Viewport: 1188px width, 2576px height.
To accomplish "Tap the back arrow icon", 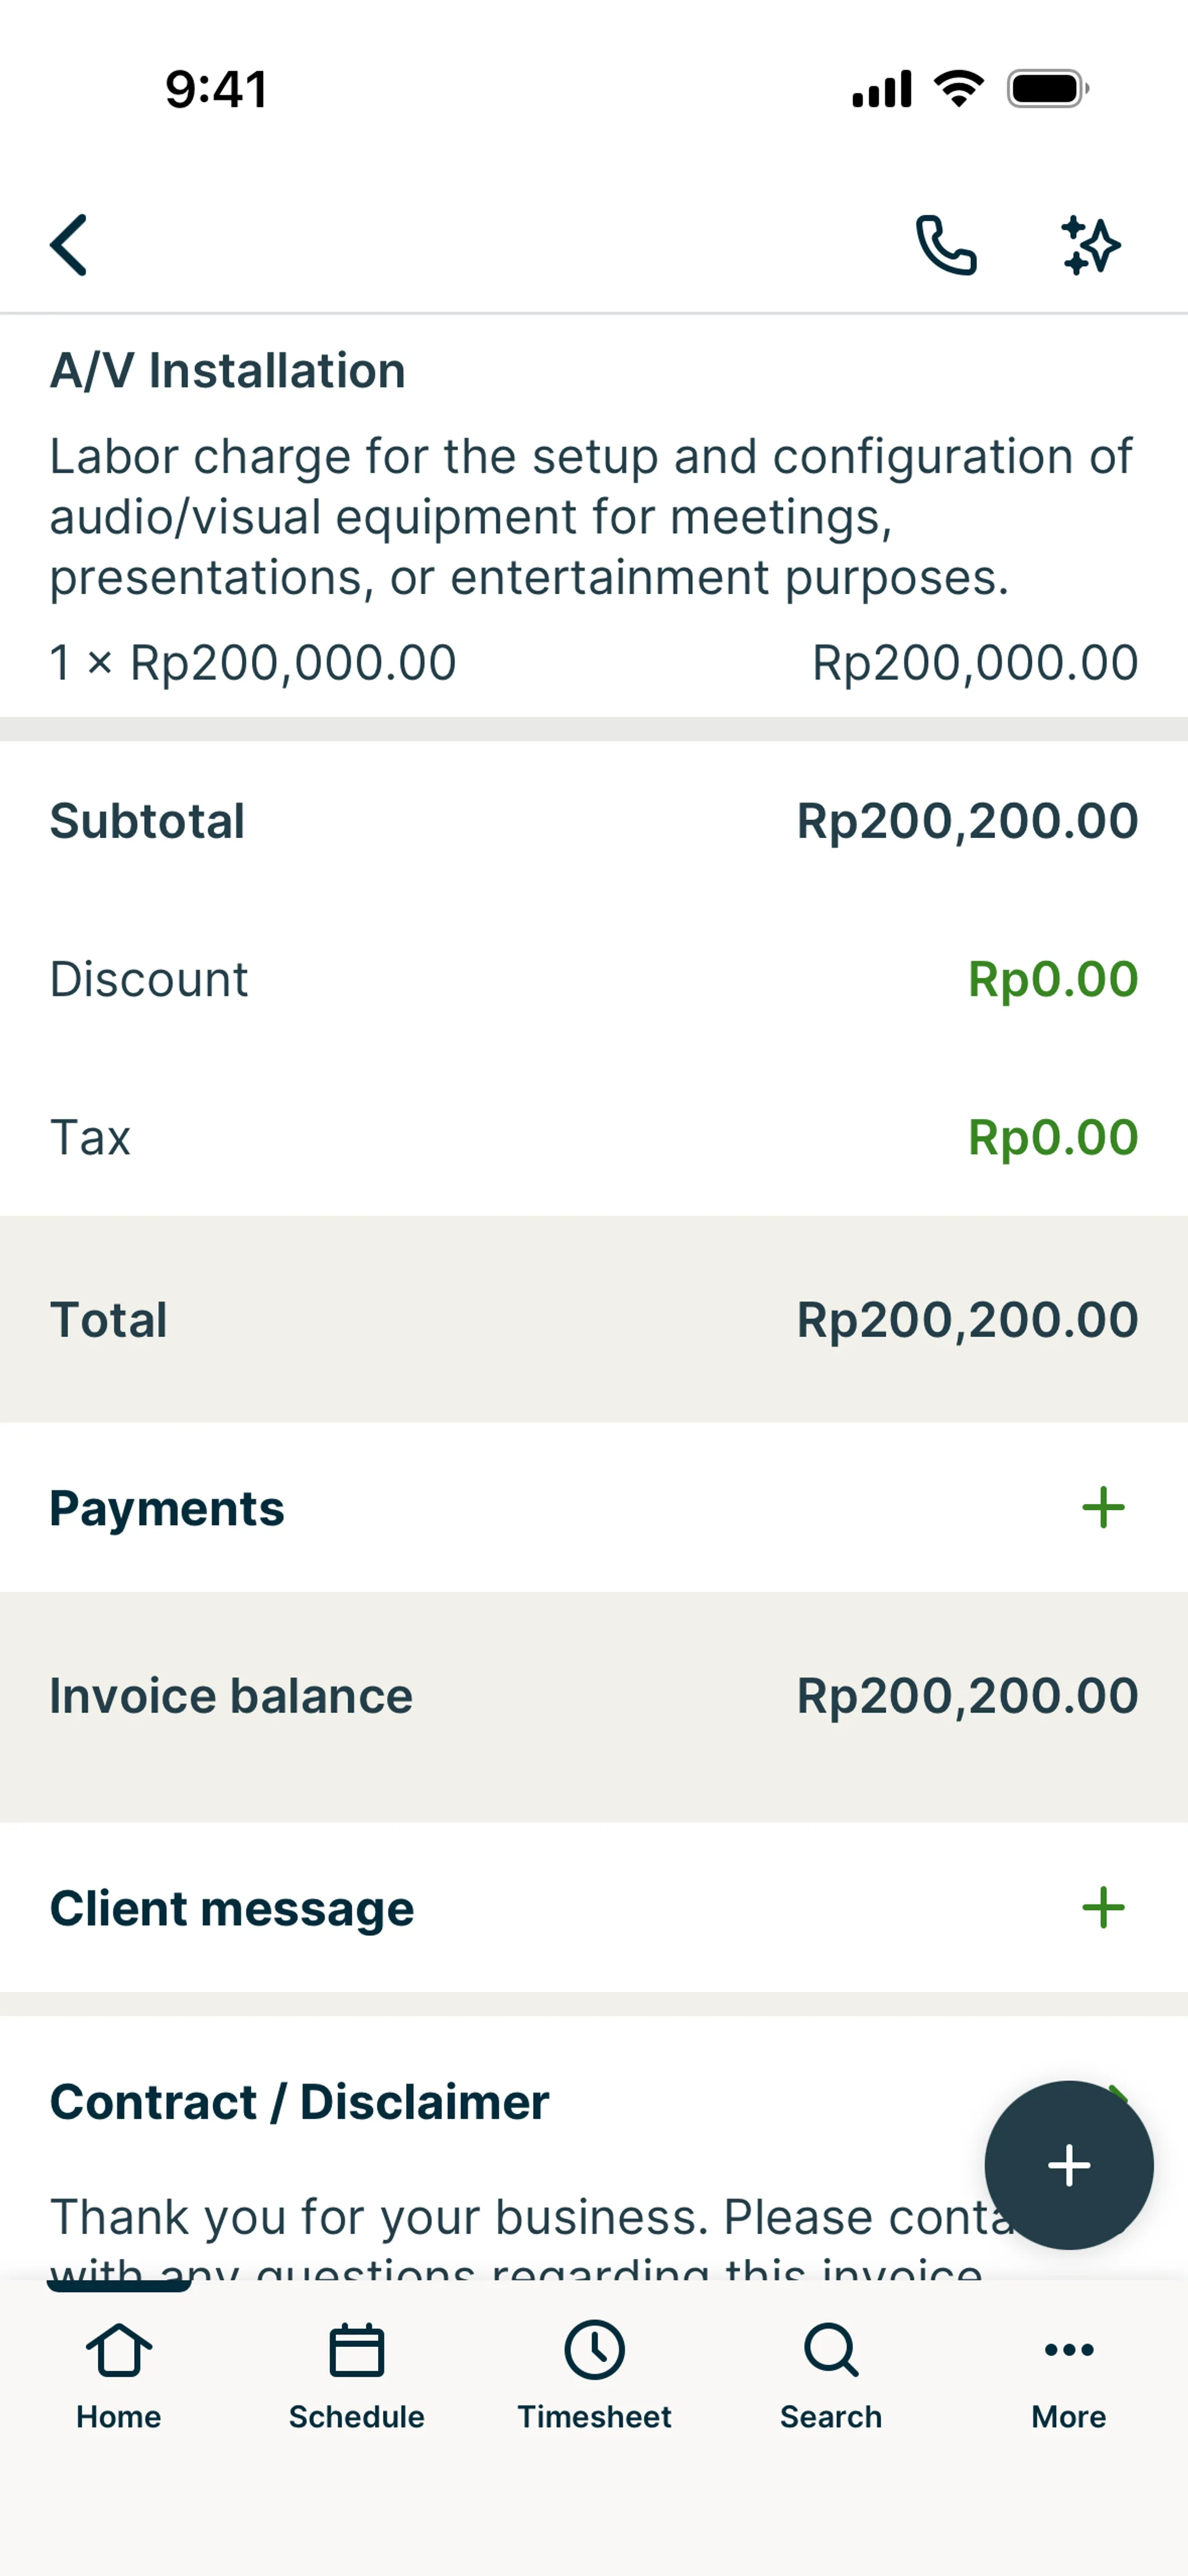I will pyautogui.click(x=69, y=244).
